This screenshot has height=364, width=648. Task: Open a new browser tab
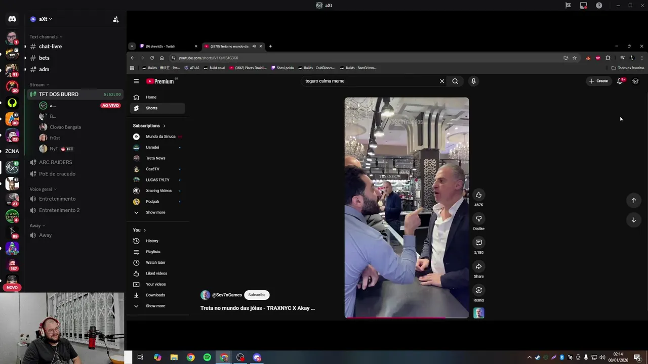coord(270,47)
